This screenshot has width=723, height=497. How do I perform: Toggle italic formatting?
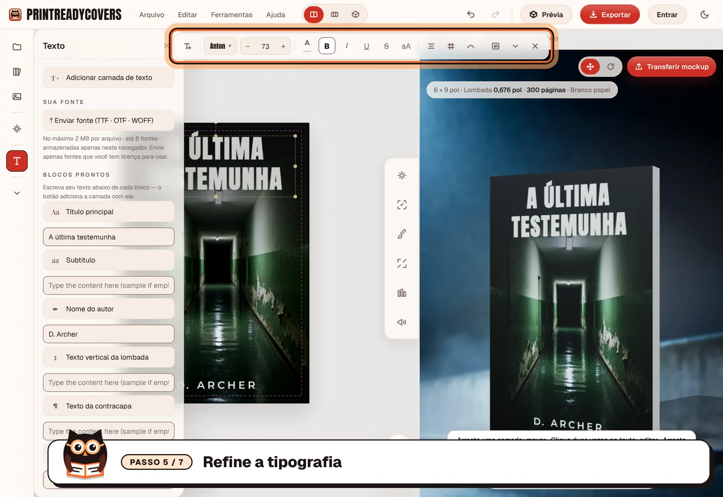coord(347,46)
